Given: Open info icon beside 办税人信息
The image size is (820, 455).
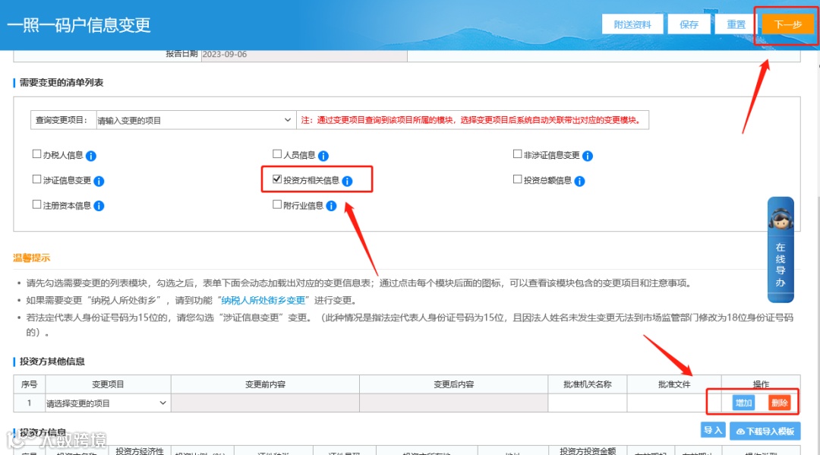Looking at the screenshot, I should [91, 156].
